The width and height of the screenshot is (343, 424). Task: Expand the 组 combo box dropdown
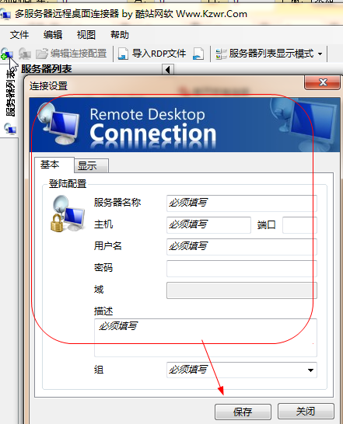[311, 370]
